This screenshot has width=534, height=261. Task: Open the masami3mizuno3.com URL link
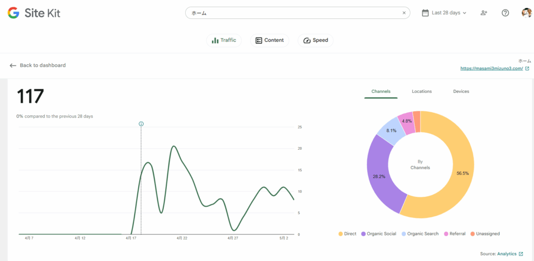coord(491,68)
